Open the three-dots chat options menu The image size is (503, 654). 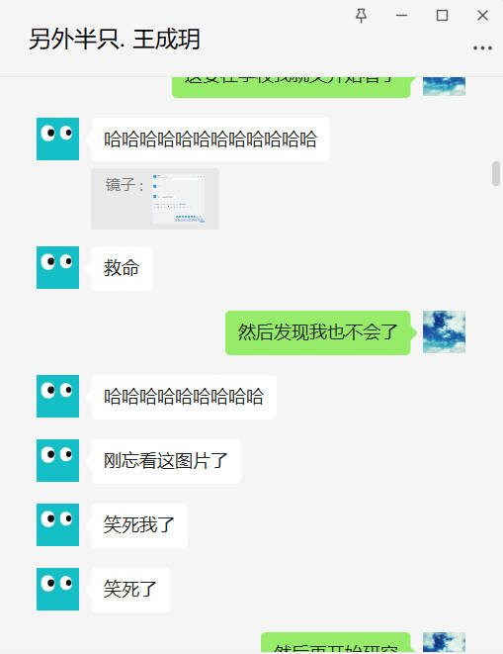coord(482,48)
